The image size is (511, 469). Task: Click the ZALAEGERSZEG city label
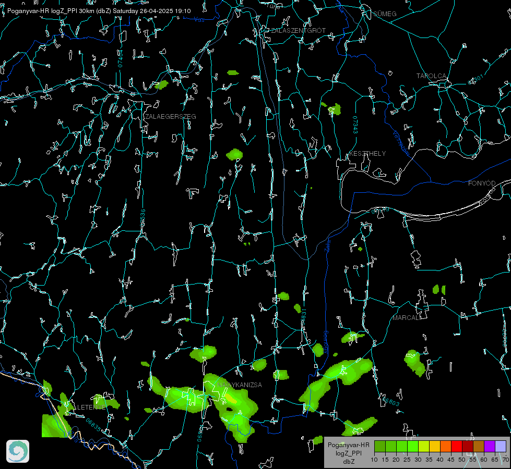[171, 117]
